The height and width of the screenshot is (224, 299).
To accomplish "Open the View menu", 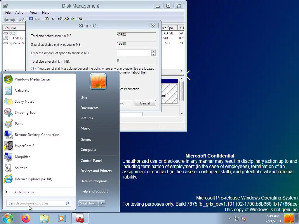I will tap(34, 13).
